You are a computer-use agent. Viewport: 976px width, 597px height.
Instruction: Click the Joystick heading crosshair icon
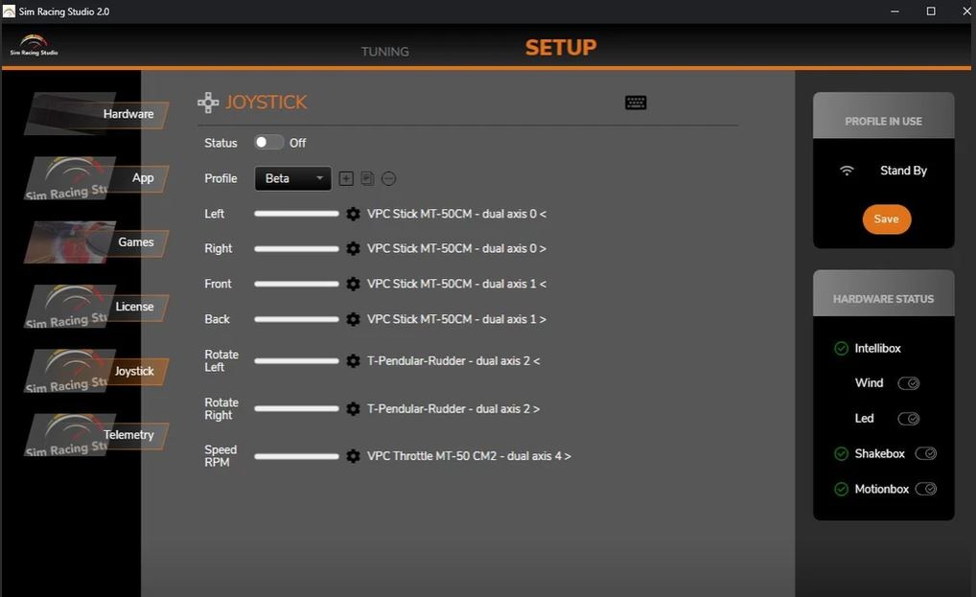coord(208,103)
